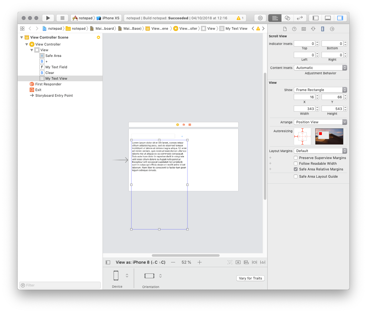
Task: Click the Run (play) button
Action: coord(48,18)
